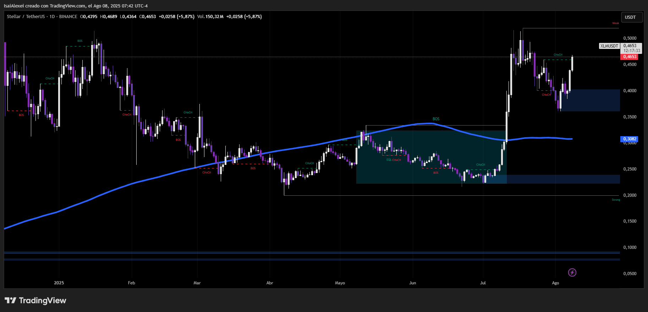Viewport: 648px width, 312px height.
Task: Click the red Weak high label
Action: [x=615, y=23]
